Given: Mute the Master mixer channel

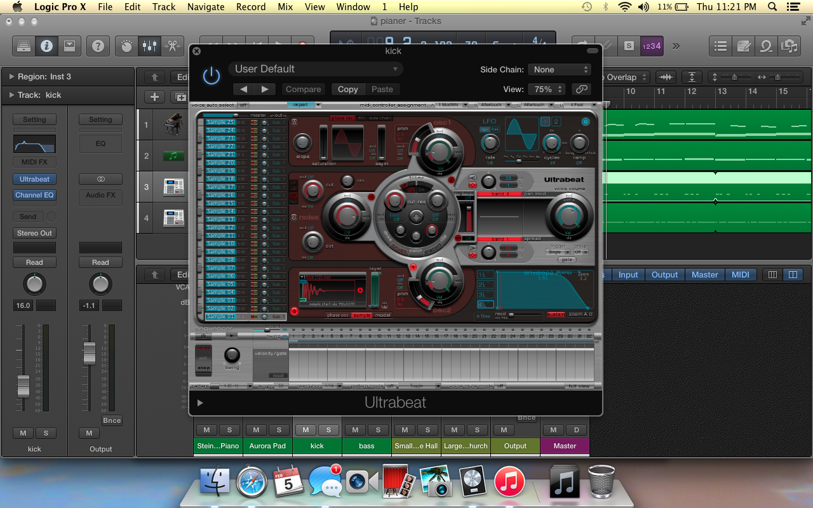Looking at the screenshot, I should tap(554, 430).
